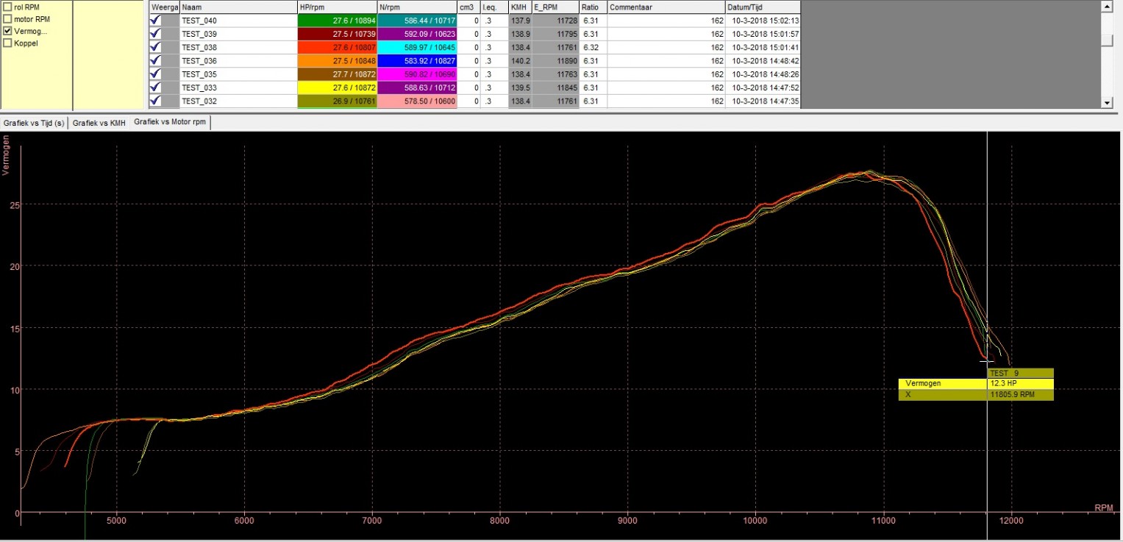1123x542 pixels.
Task: Click E_RPM cell 11890
Action: tap(555, 60)
